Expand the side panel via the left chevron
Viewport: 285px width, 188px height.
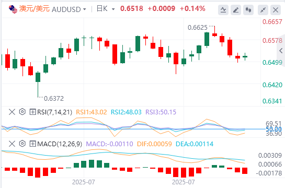(281, 51)
